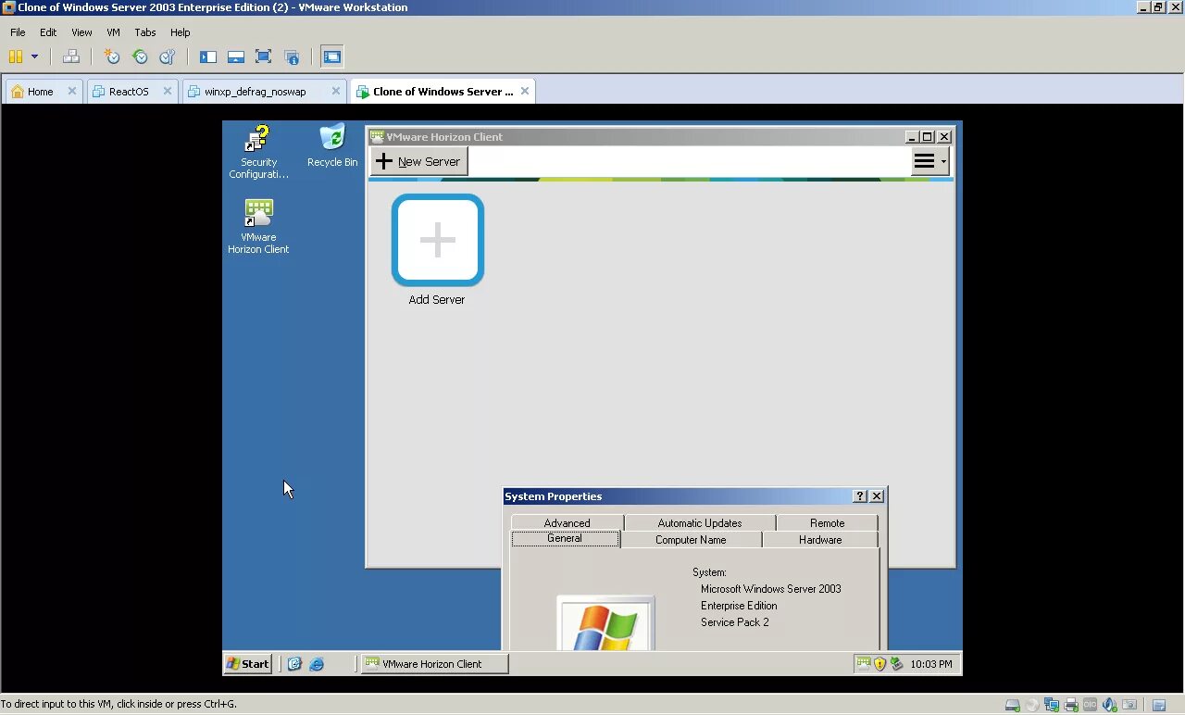The height and width of the screenshot is (715, 1185).
Task: Click the guest taskbar clock 10:03 PM
Action: point(931,664)
